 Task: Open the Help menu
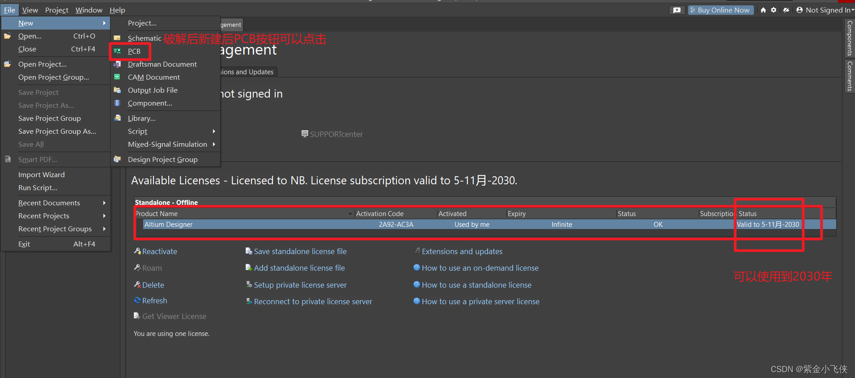(x=117, y=10)
